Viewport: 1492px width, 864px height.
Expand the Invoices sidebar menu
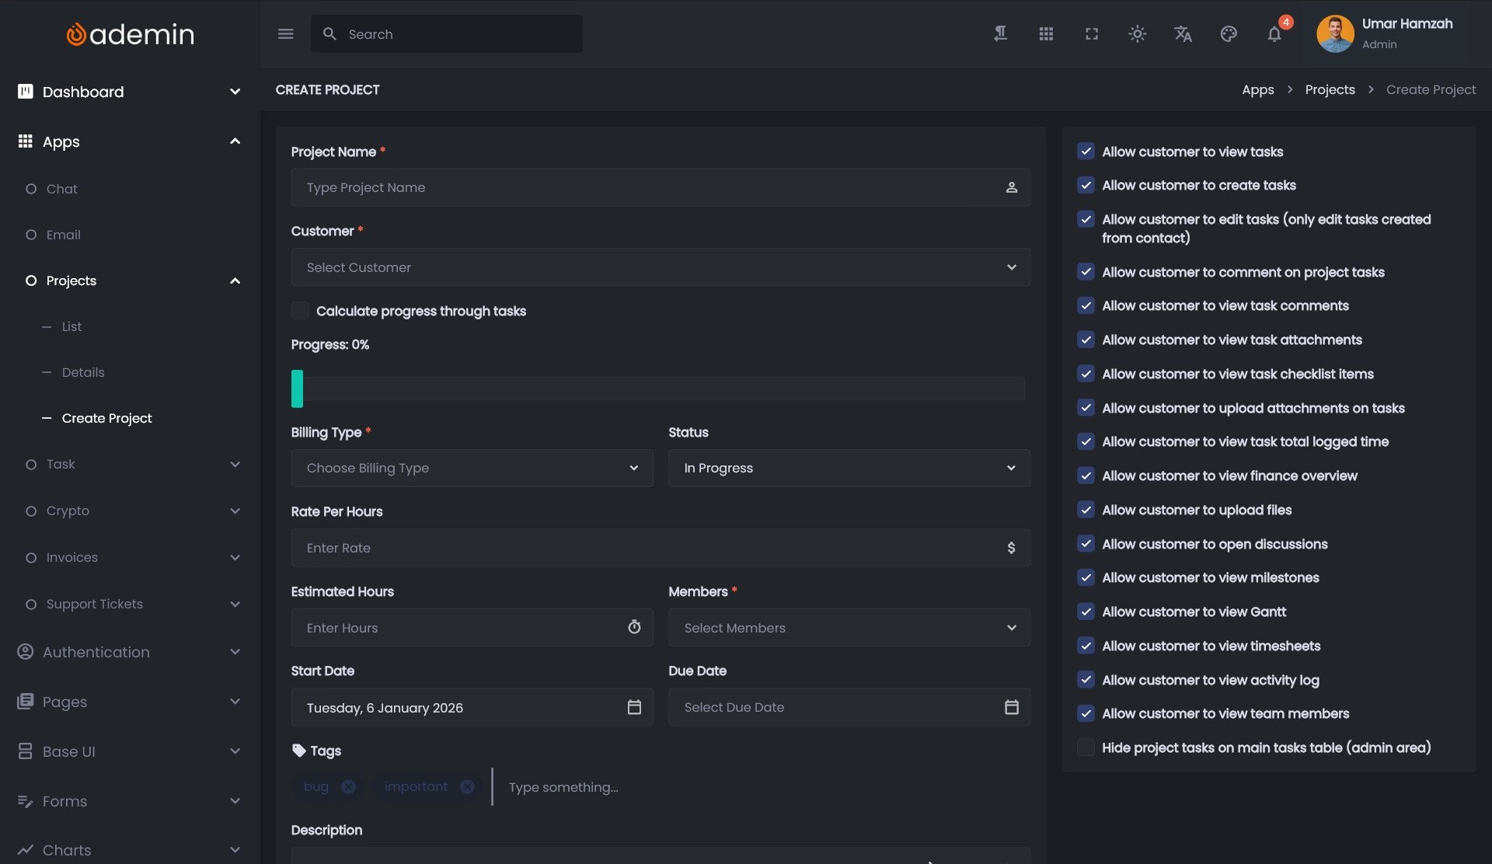click(x=71, y=557)
